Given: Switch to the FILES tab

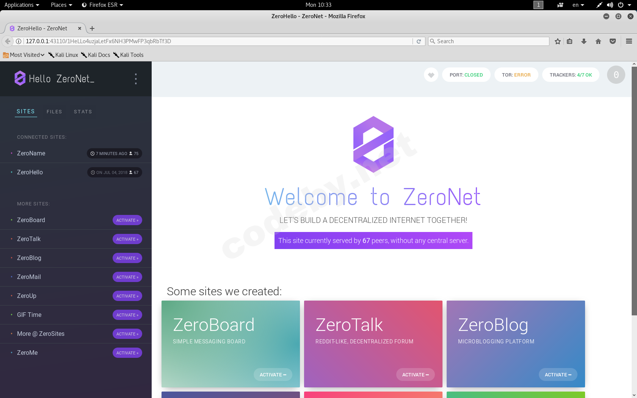Looking at the screenshot, I should click(x=54, y=111).
